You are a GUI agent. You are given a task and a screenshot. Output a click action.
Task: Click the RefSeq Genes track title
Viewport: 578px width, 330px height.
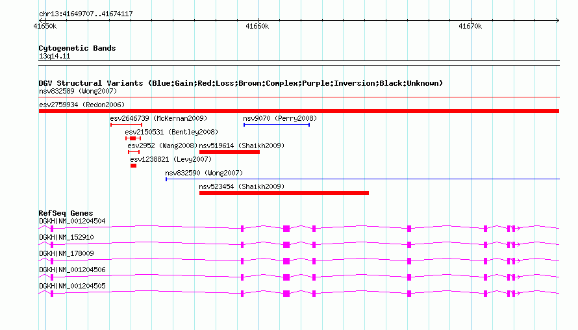point(66,213)
